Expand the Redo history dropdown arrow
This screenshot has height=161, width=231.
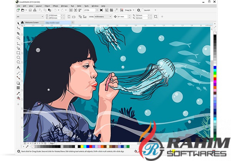[66, 10]
